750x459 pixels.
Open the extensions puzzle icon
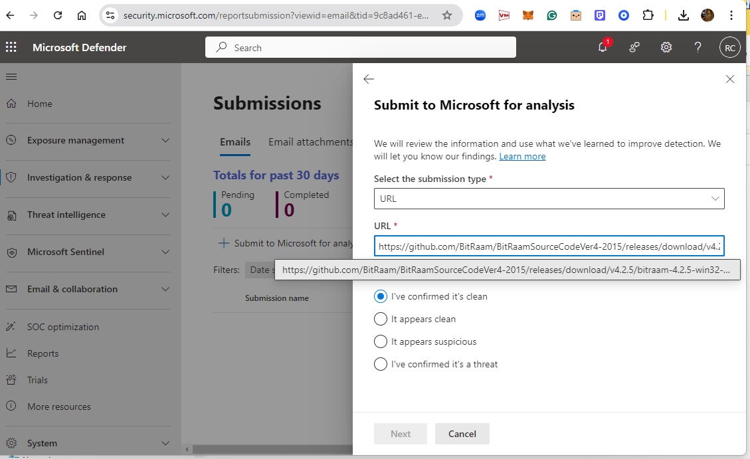648,15
